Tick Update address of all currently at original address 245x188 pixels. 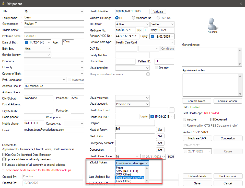point(4,165)
